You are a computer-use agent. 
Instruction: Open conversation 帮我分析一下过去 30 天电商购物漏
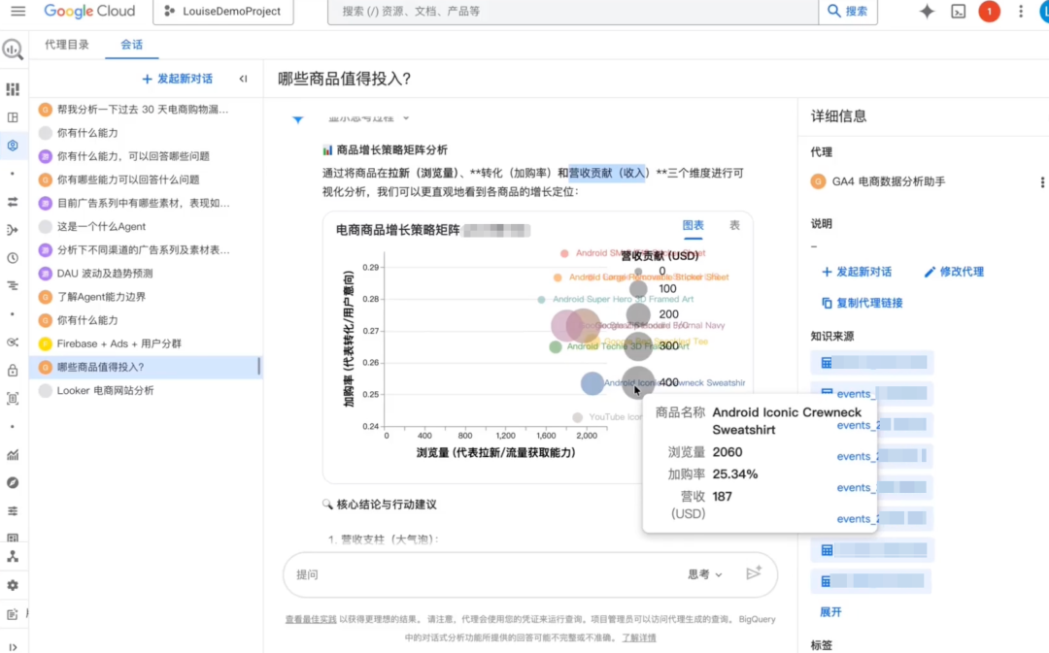point(146,109)
